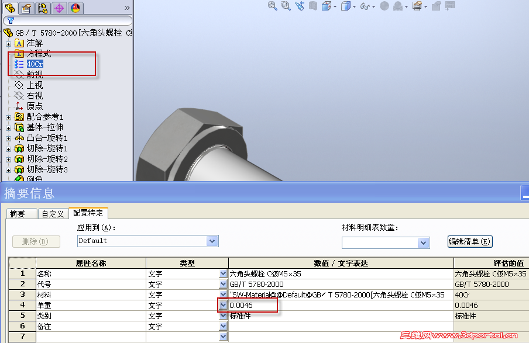Image resolution: width=529 pixels, height=343 pixels.
Task: Click the 0.0046 value cell
Action: click(x=341, y=305)
